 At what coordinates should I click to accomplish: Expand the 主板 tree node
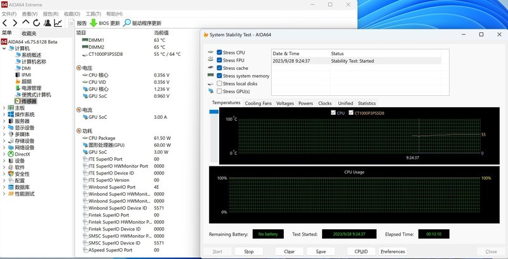(x=4, y=108)
